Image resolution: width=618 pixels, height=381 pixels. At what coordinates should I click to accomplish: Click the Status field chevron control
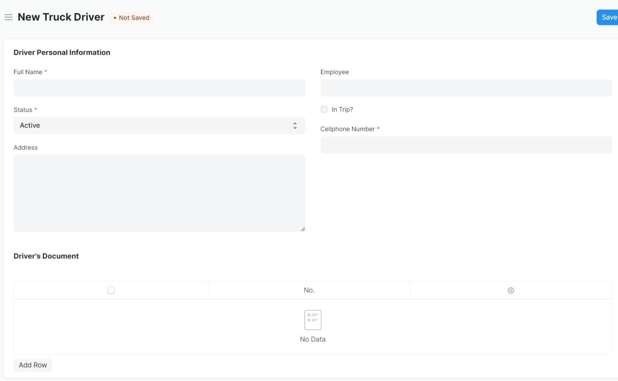click(294, 125)
